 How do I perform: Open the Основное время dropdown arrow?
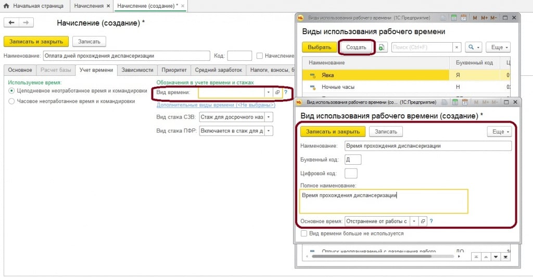[414, 221]
